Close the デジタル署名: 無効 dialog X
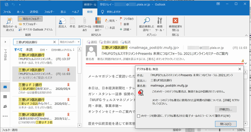Image resolution: width=251 pixels, height=132 pixels. pyautogui.click(x=240, y=69)
